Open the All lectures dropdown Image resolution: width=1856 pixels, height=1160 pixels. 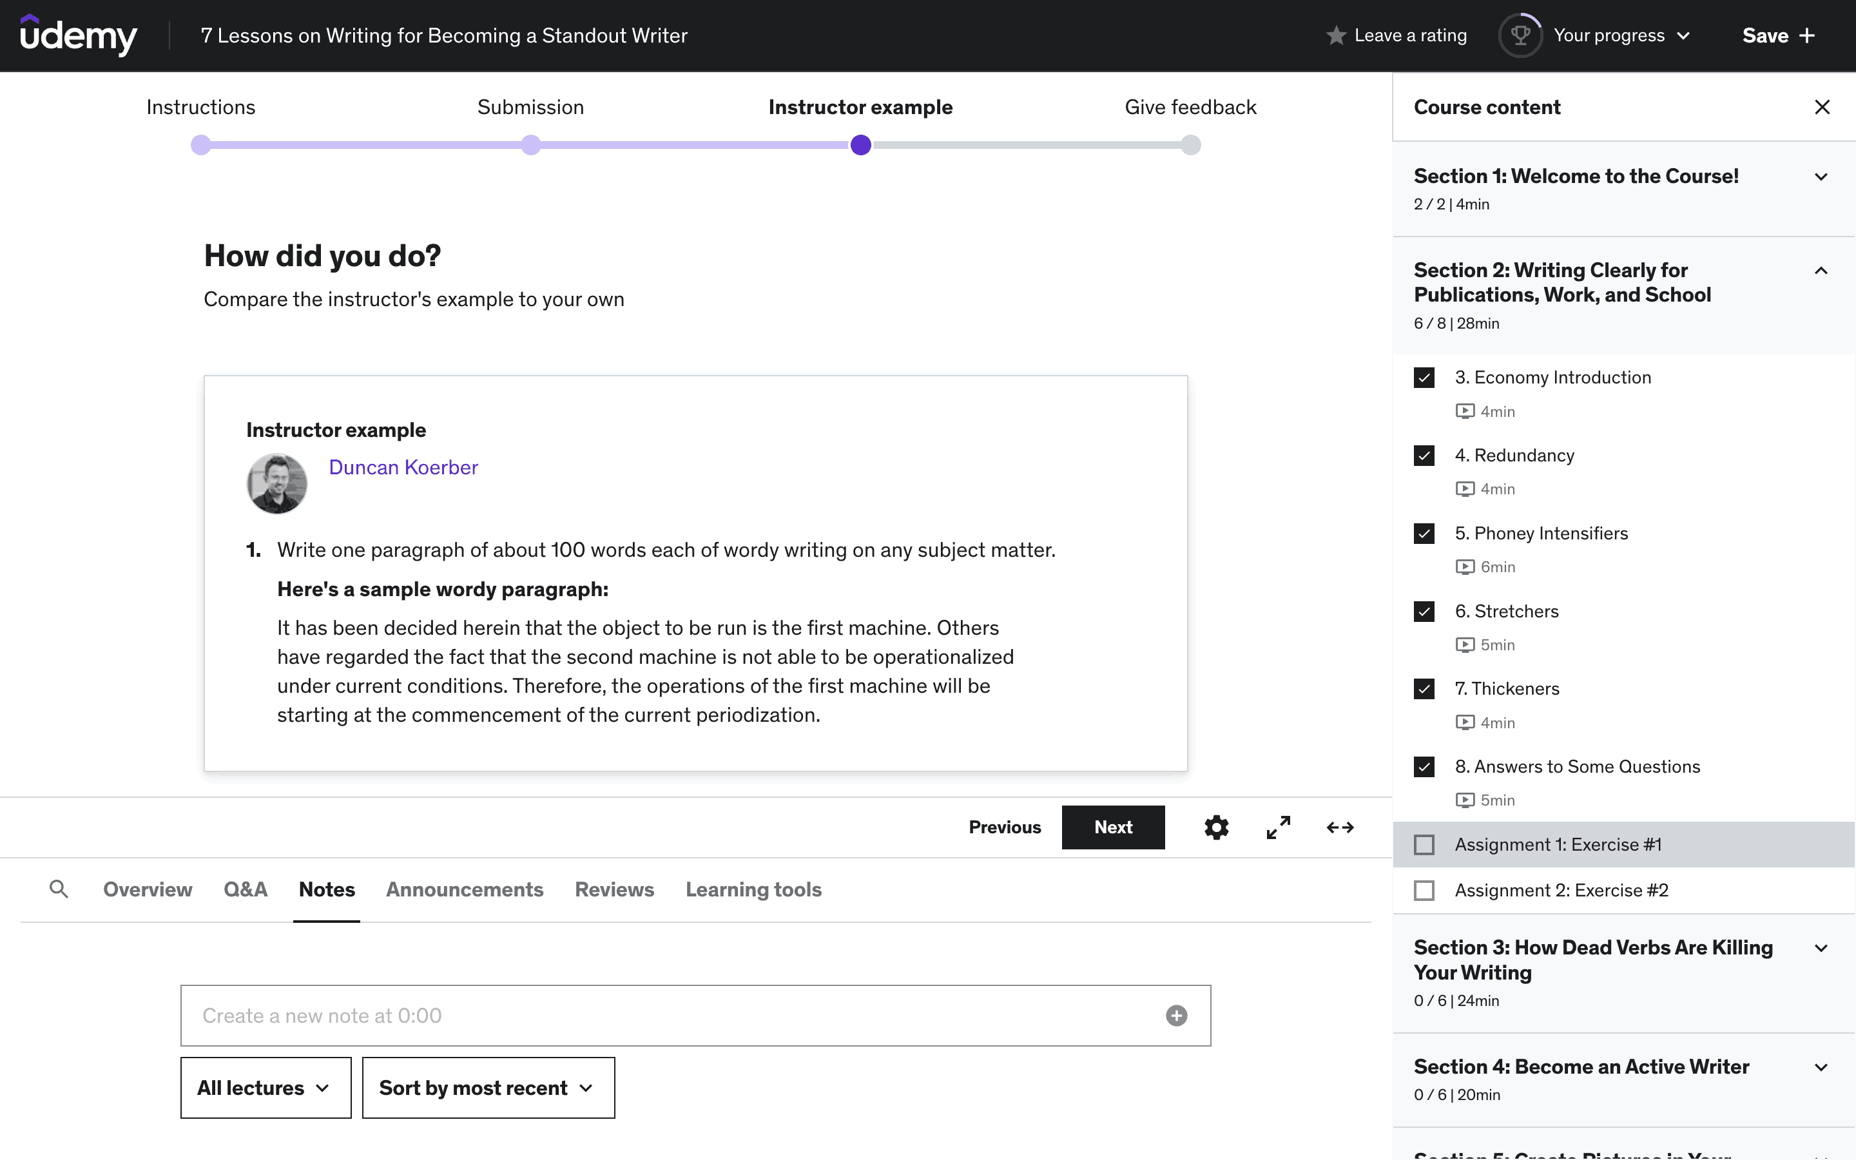tap(266, 1088)
